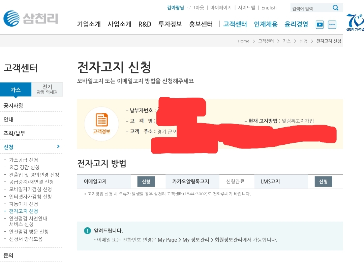Expand the 조회/납부 sidebar section
The image size is (364, 271).
tap(14, 133)
